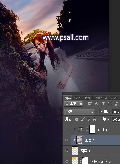Filter layers by shape icon
Viewport: 120px width, 164px height.
coord(110,104)
